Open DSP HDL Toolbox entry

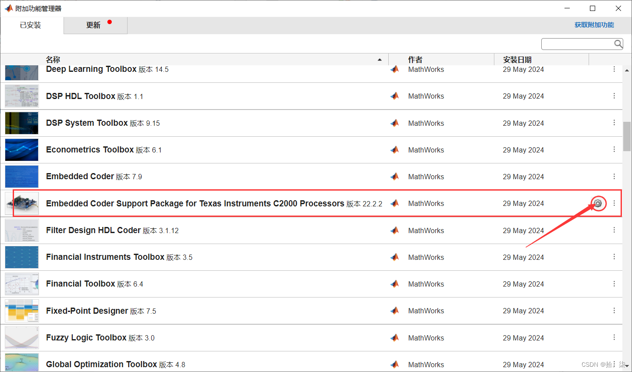tap(81, 96)
